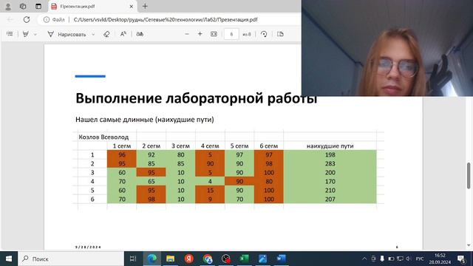Click the column header 1 сегм

click(x=122, y=146)
